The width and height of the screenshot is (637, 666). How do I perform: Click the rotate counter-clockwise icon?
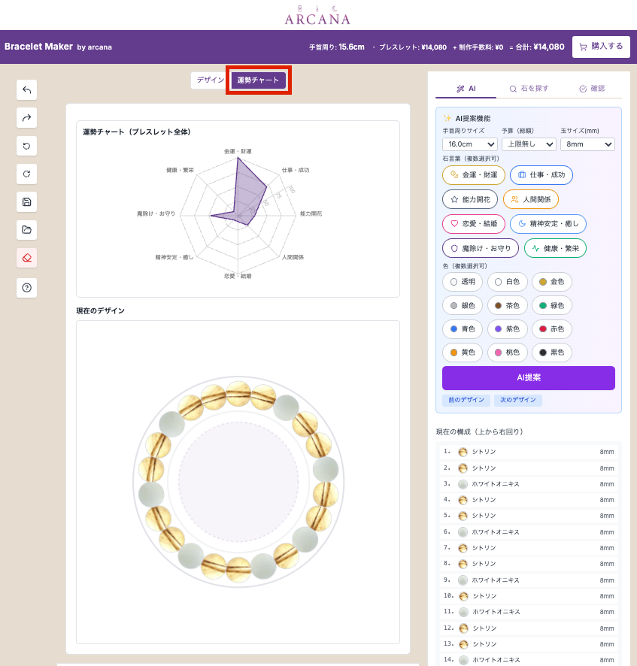(26, 146)
